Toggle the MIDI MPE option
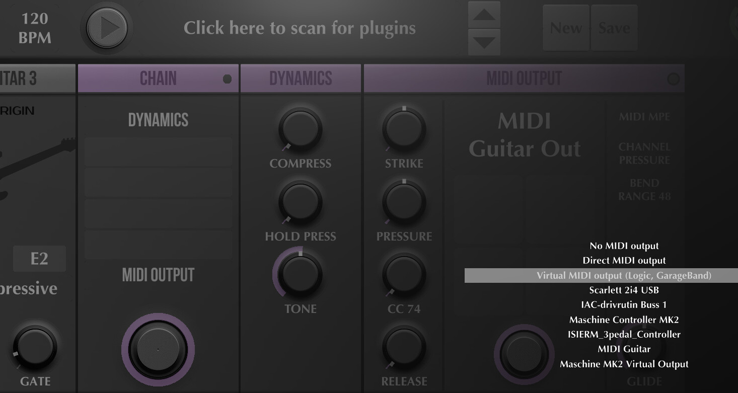 coord(644,117)
